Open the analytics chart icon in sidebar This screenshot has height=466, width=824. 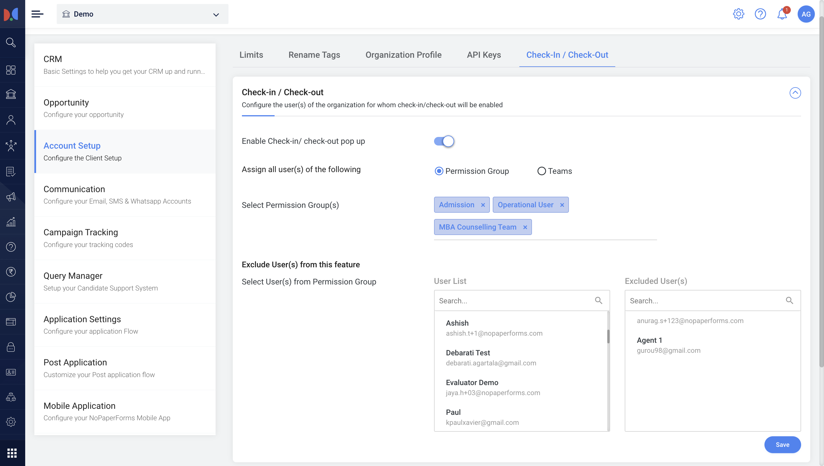[x=11, y=222]
